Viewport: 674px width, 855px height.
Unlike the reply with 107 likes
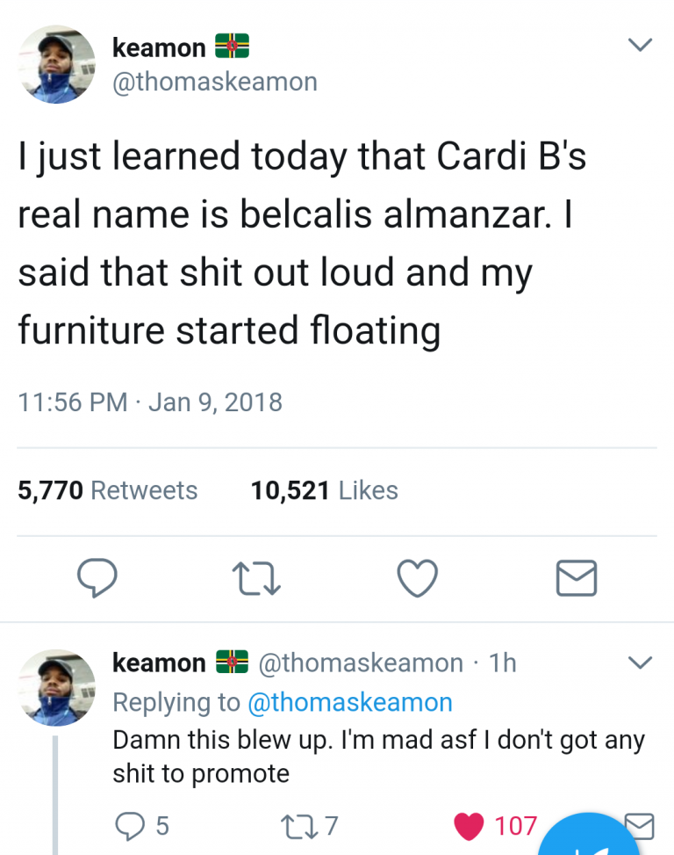(x=470, y=825)
